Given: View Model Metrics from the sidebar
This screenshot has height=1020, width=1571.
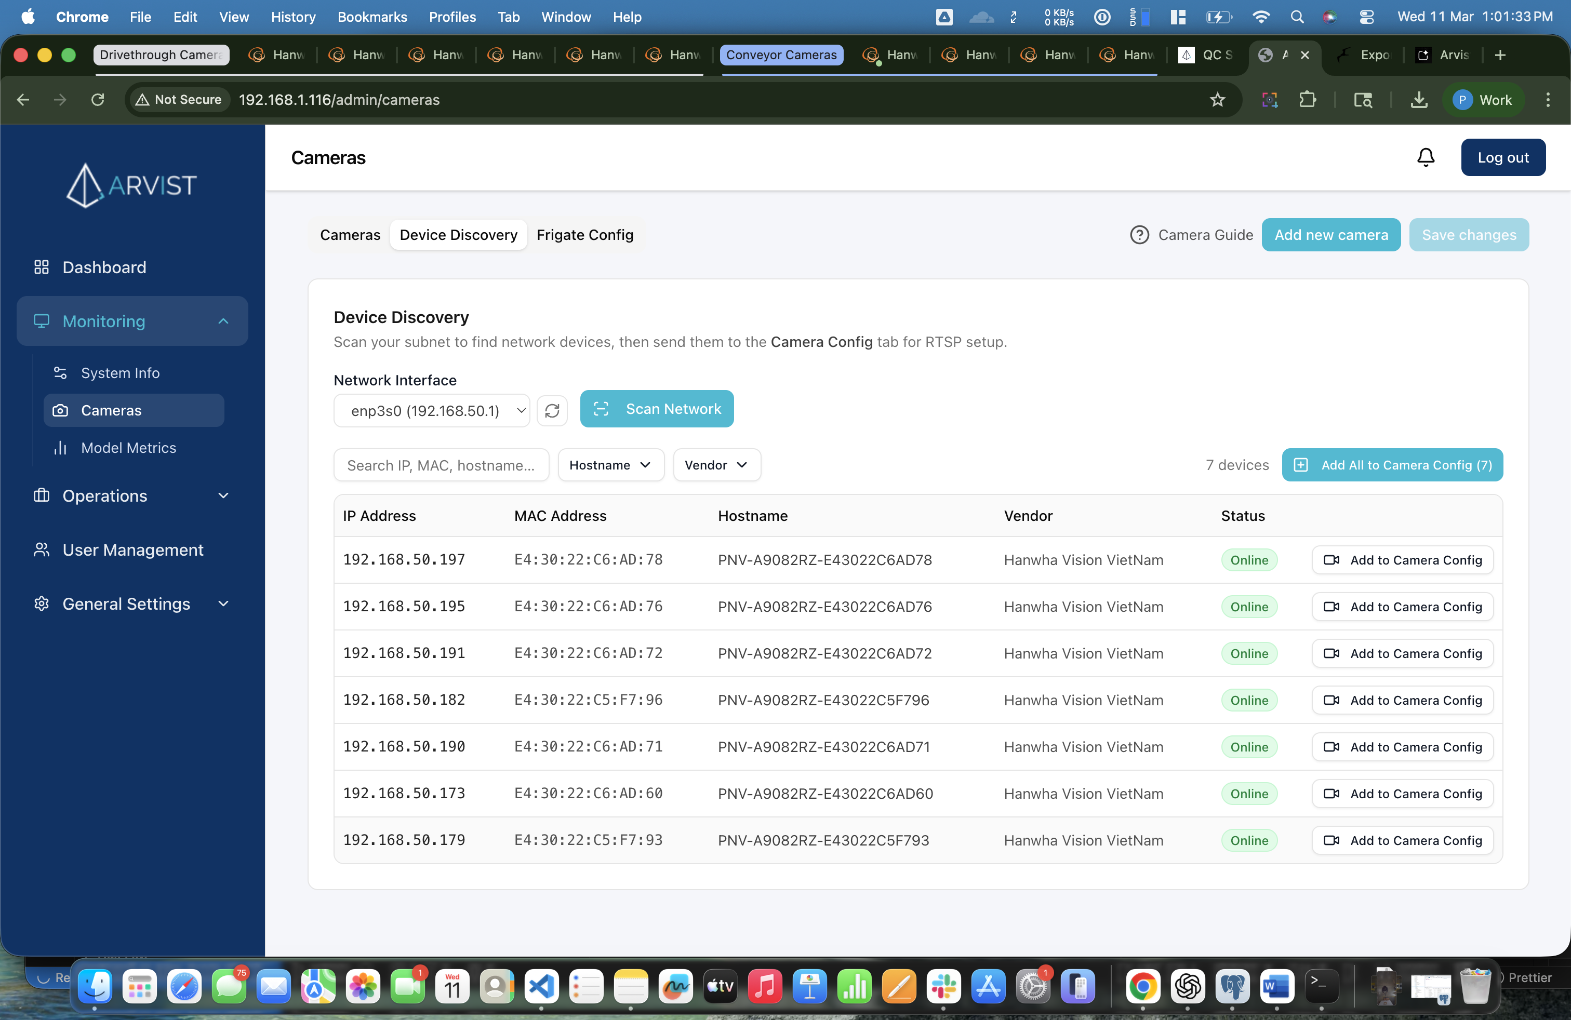Looking at the screenshot, I should point(127,447).
